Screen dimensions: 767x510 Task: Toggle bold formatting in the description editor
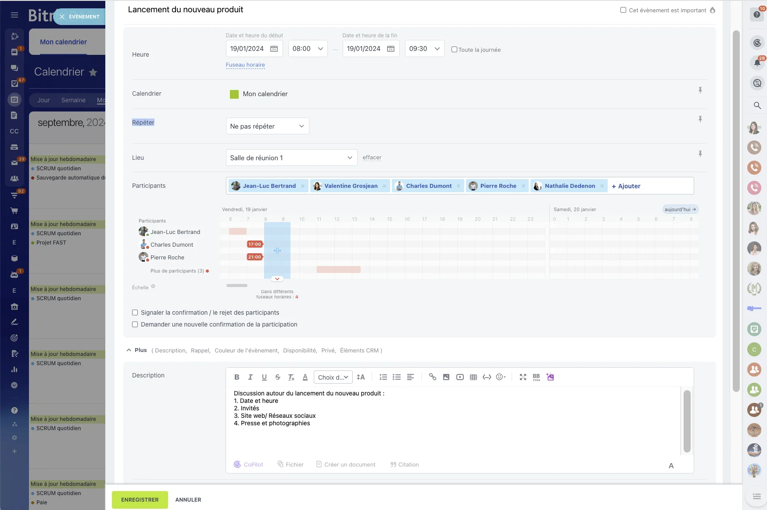(x=237, y=377)
